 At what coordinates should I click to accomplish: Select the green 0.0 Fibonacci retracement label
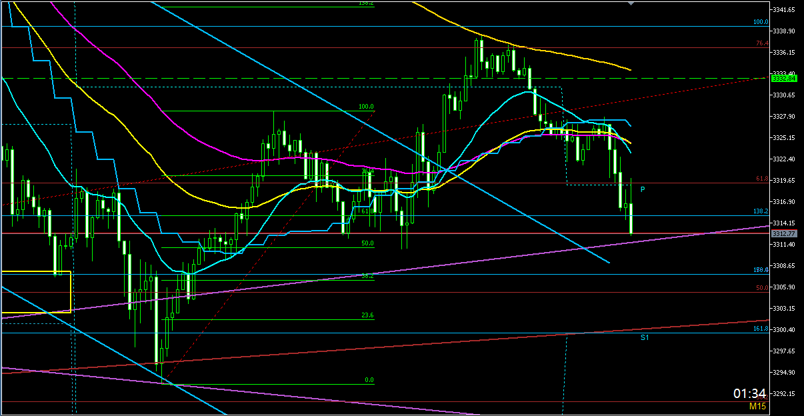coord(369,380)
